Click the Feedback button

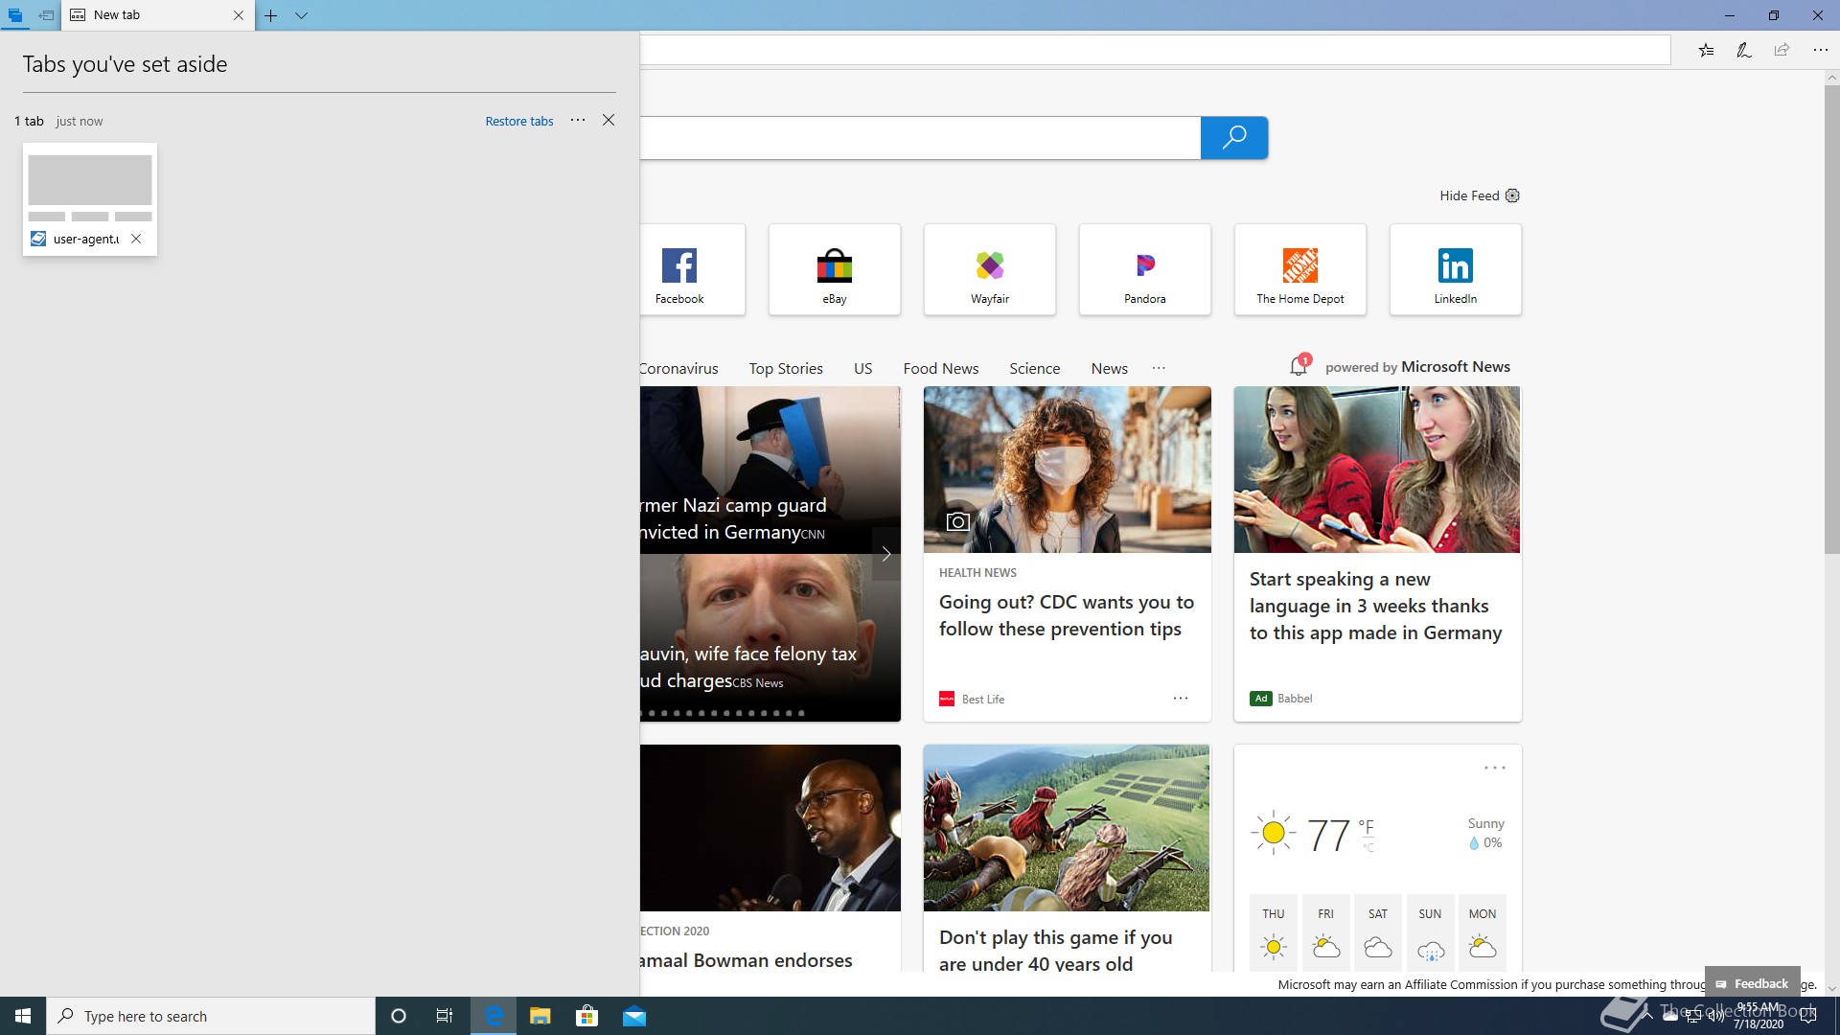pos(1752,983)
